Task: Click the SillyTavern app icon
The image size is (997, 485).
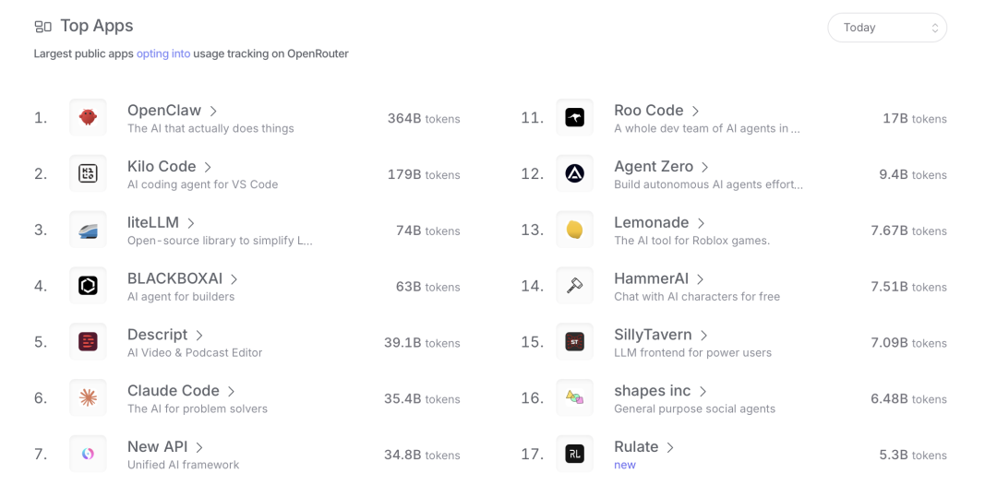Action: [574, 342]
